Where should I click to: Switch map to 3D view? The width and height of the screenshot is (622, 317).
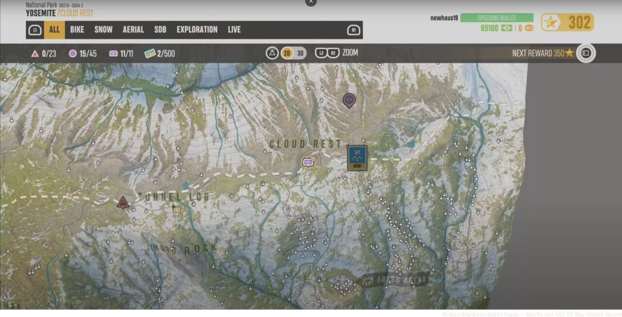point(300,53)
